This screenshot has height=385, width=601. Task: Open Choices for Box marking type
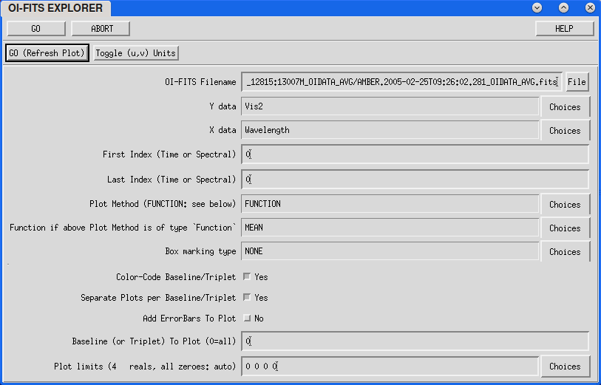(565, 252)
